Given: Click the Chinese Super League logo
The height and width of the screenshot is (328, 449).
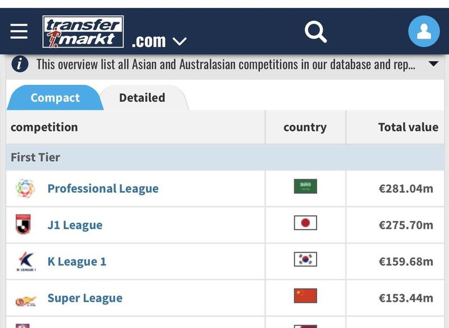Looking at the screenshot, I should 25,298.
